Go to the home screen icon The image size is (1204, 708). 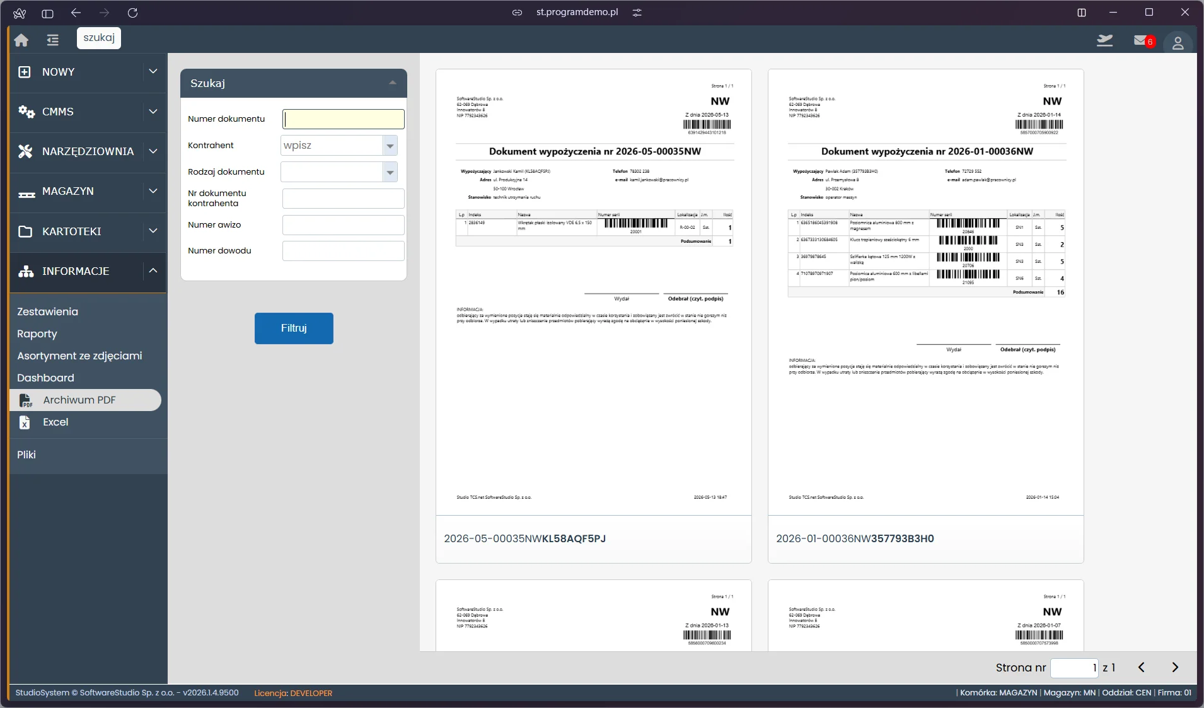click(21, 40)
